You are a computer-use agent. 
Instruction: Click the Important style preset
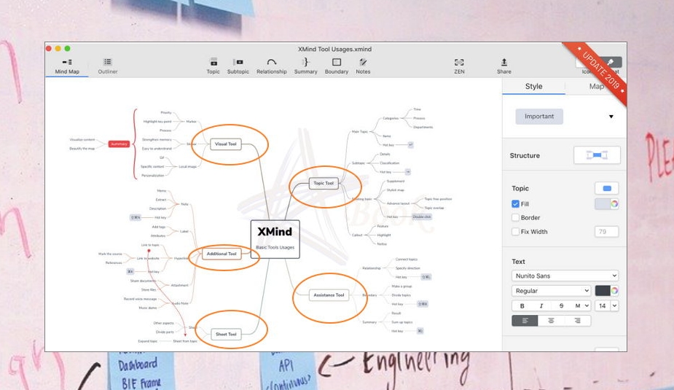[539, 117]
